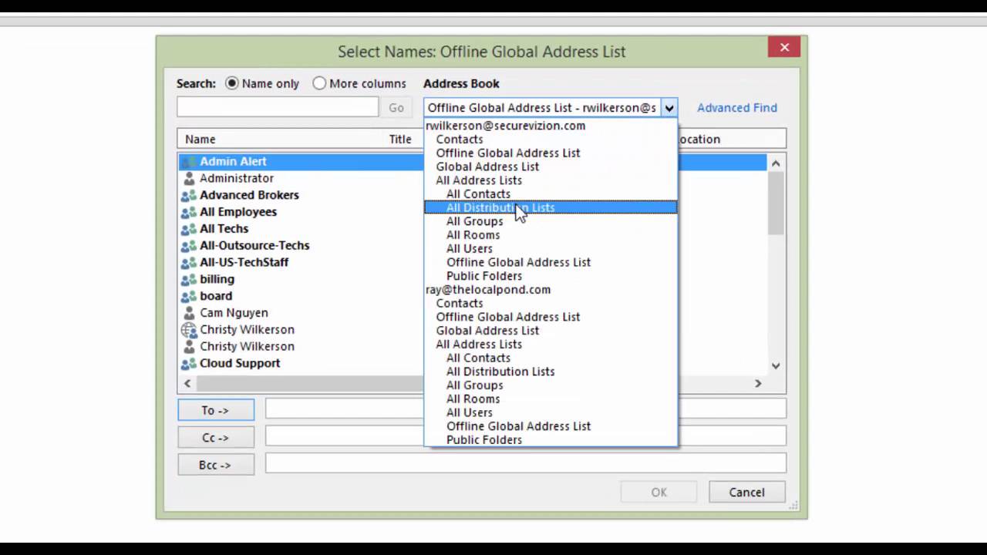Screen dimensions: 987x555
Task: Click the Cloud Support group icon
Action: pos(188,363)
